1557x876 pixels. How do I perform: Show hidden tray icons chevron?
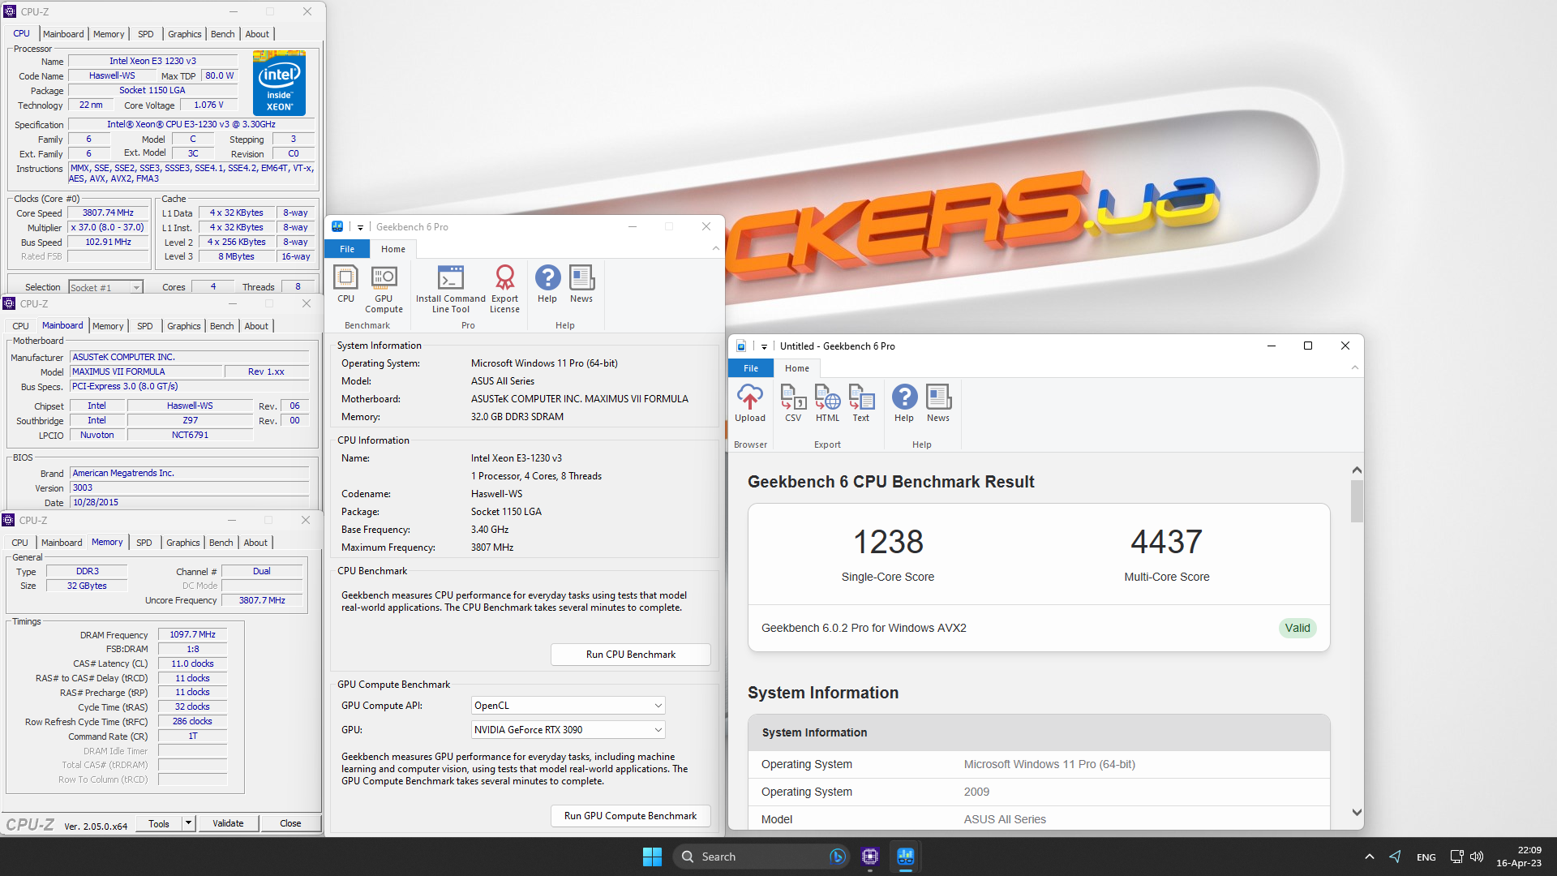pos(1370,857)
